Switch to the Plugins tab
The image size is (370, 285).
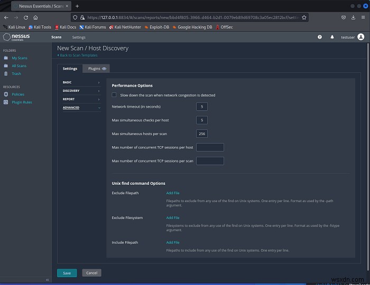(x=97, y=69)
